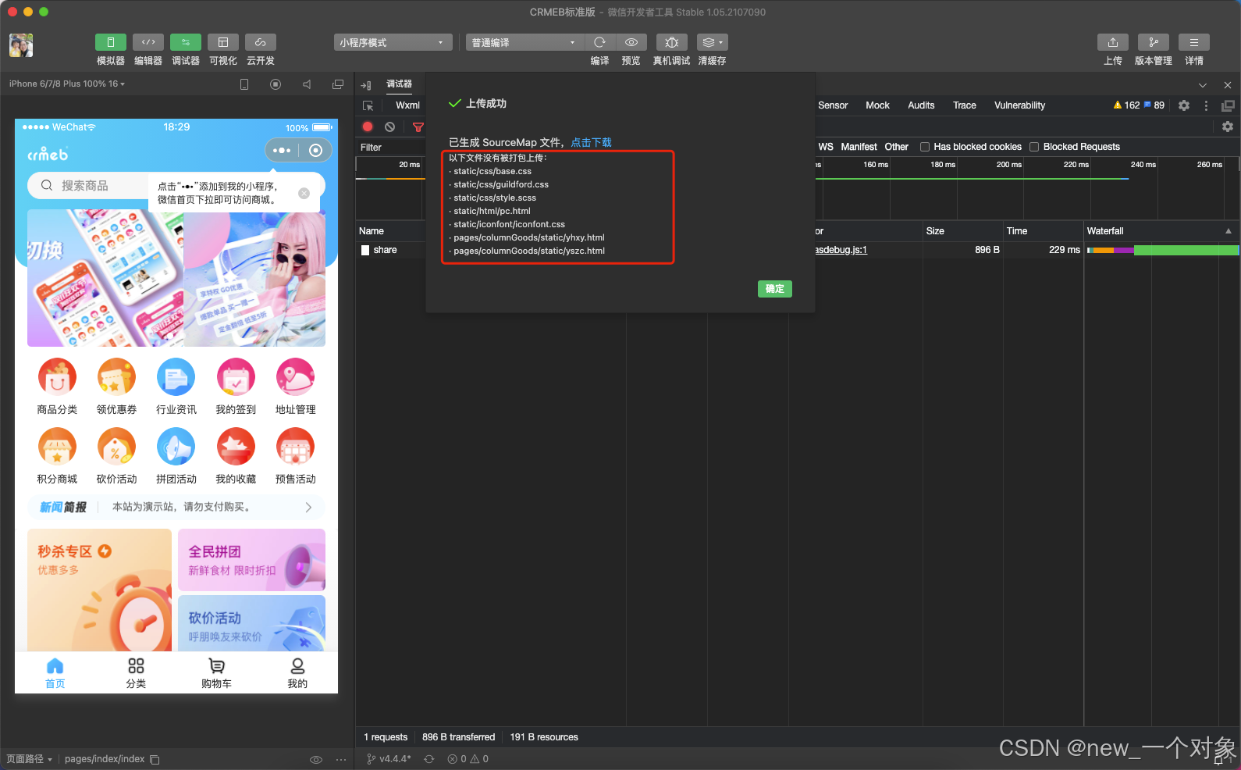Click the 预览 preview eye icon
The image size is (1241, 770).
(x=631, y=42)
